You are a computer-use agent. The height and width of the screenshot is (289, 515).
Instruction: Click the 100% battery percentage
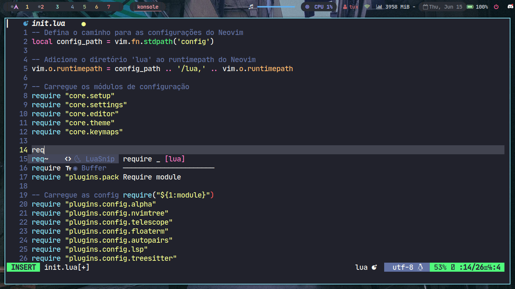(482, 7)
